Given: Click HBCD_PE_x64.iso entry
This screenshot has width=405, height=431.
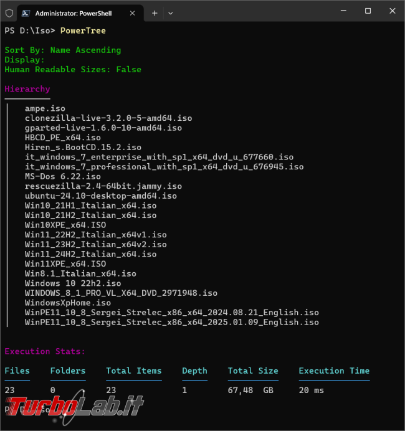Looking at the screenshot, I should tap(63, 138).
